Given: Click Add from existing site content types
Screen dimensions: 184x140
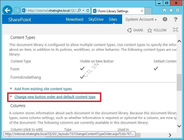Looking at the screenshot, I should (x=43, y=89).
